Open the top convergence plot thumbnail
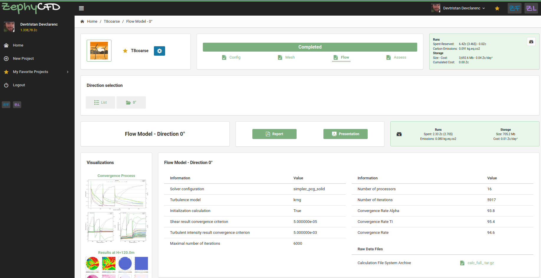This screenshot has width=541, height=278. (116, 194)
